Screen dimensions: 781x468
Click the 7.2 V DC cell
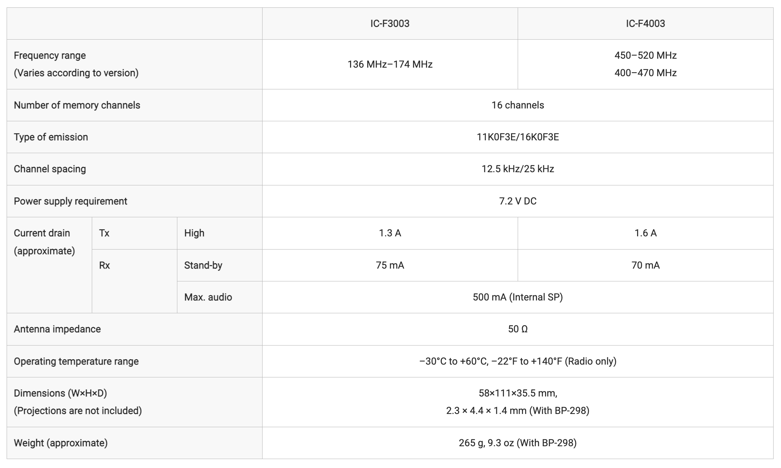click(x=518, y=201)
